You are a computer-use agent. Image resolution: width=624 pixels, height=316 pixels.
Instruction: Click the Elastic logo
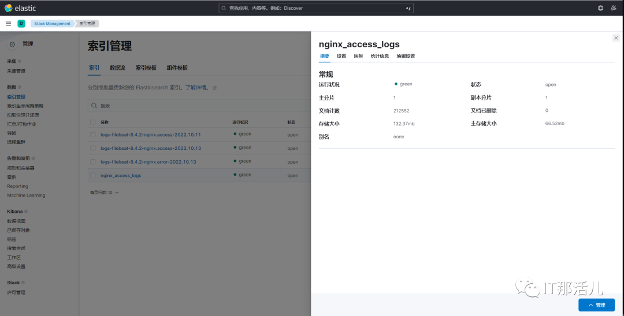point(20,8)
